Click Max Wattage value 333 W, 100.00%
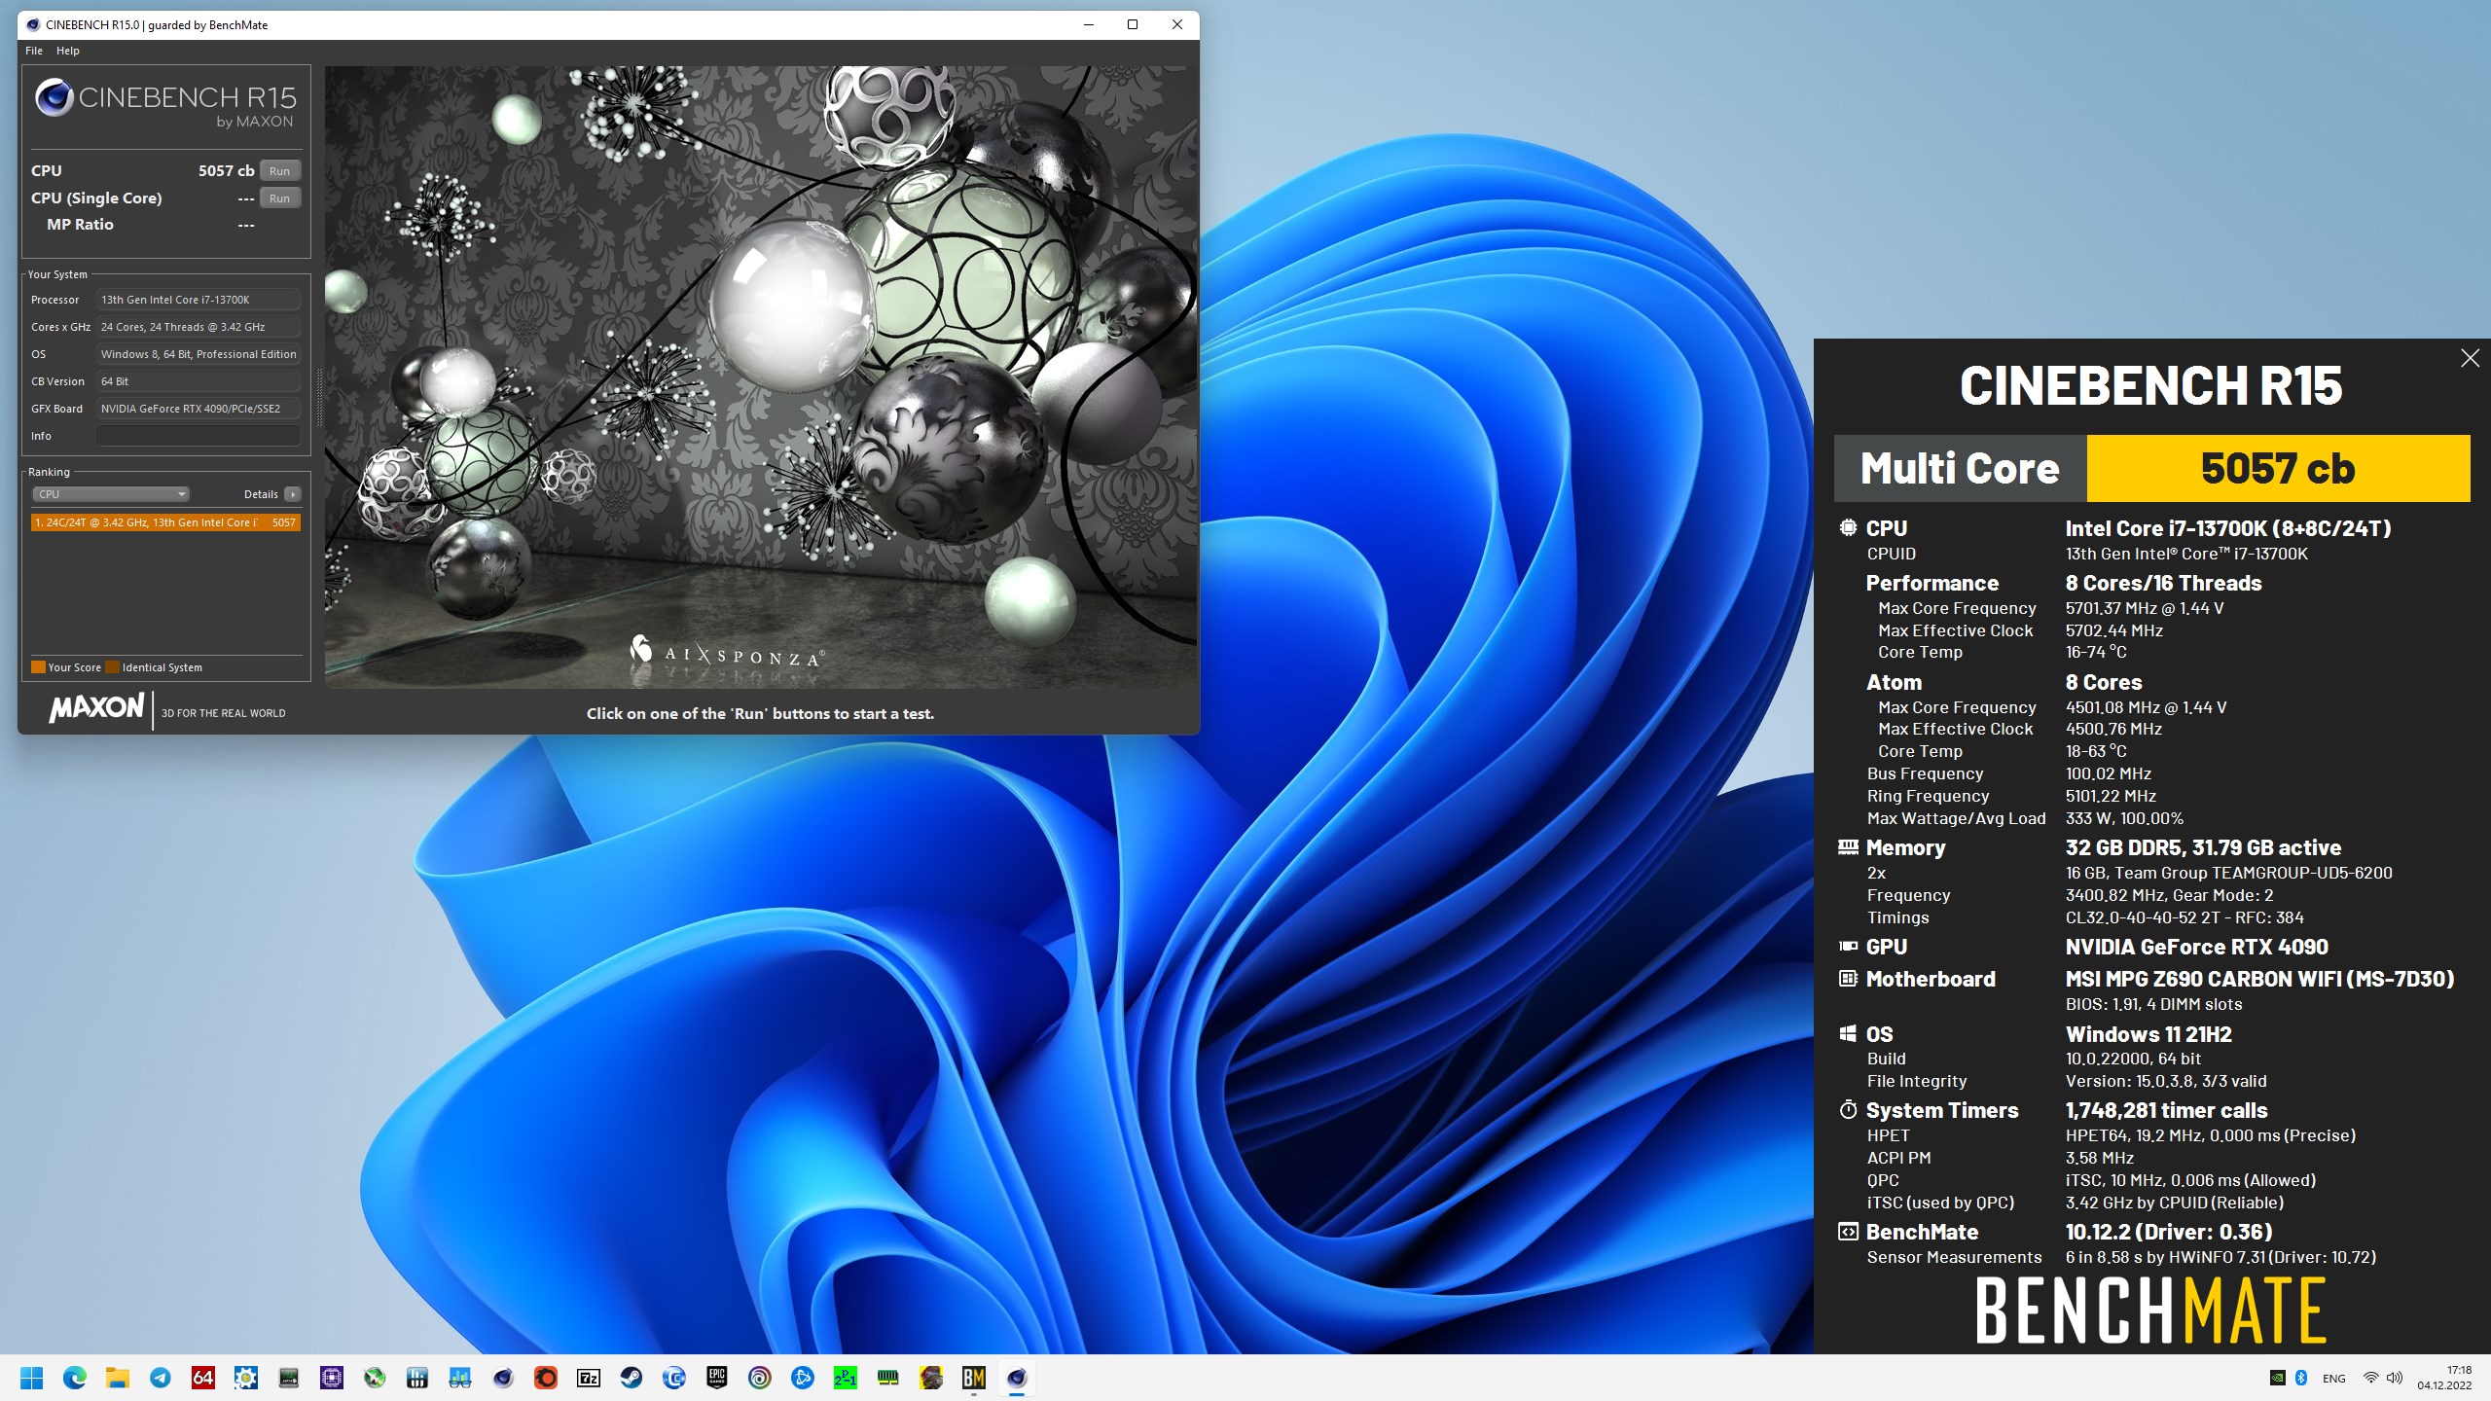Image resolution: width=2491 pixels, height=1401 pixels. 2124,818
